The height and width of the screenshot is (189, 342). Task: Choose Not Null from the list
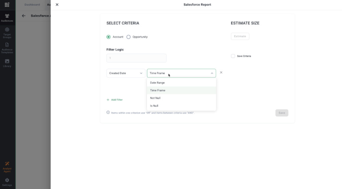point(181,98)
